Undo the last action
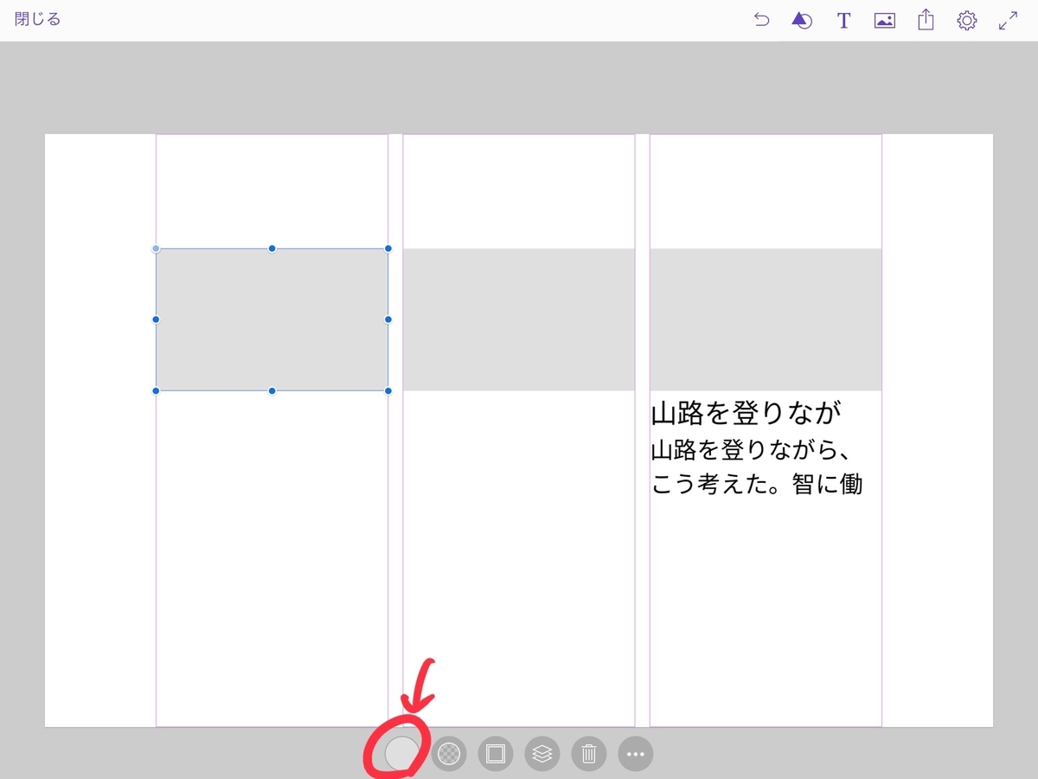1038x779 pixels. (x=761, y=20)
